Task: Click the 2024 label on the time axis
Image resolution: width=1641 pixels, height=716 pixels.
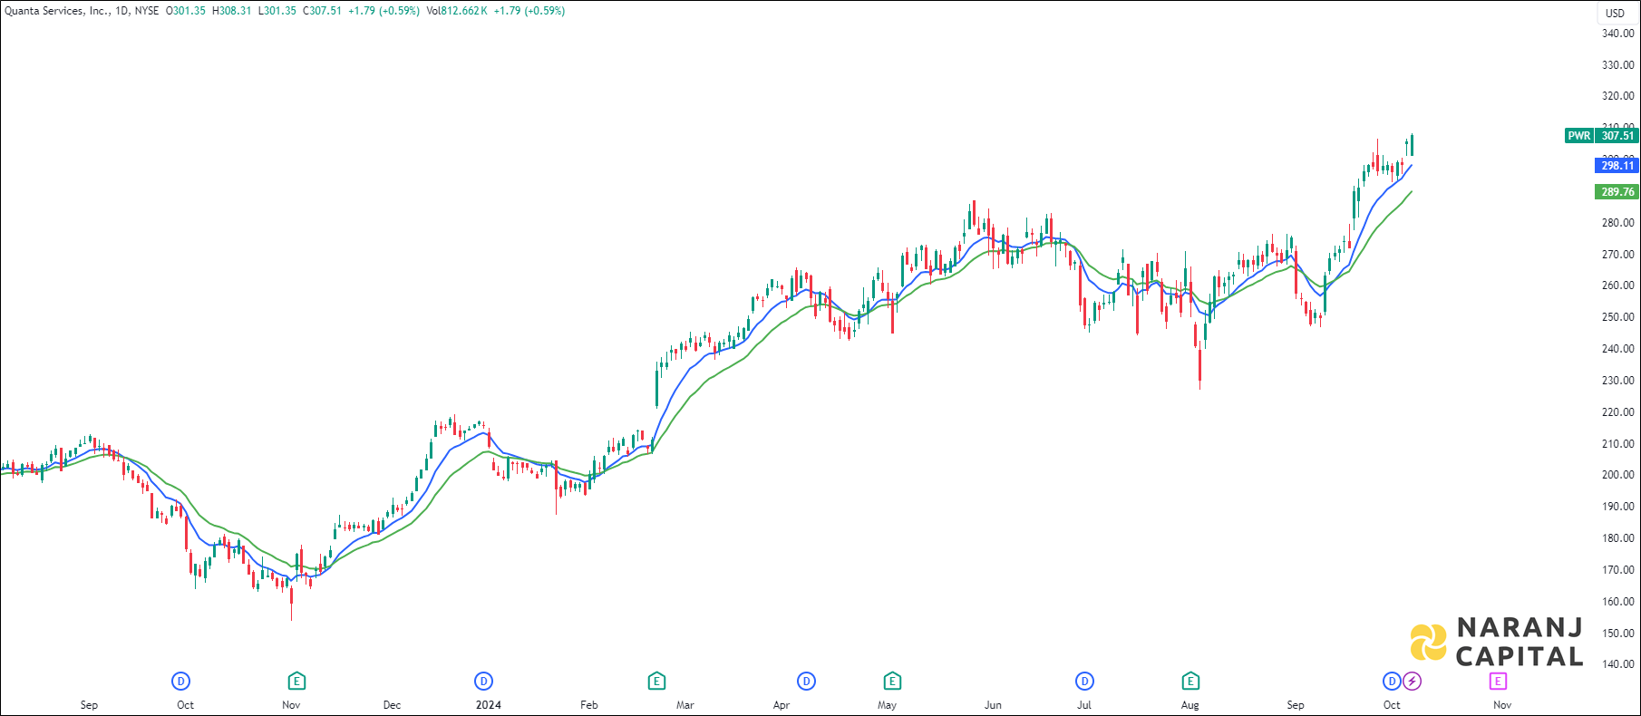Action: pos(488,705)
